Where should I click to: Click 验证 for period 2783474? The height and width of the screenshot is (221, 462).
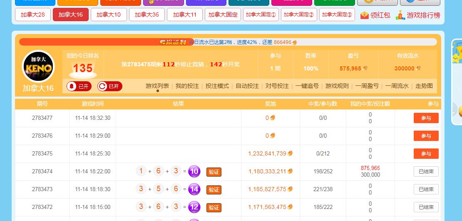coord(214,172)
